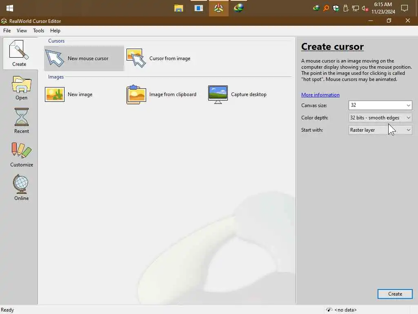Click the "Ready" status bar text
Viewport: 418px width, 314px height.
[7, 310]
